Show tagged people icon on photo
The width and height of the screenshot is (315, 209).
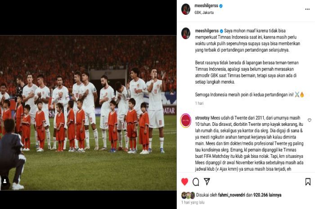5,181
